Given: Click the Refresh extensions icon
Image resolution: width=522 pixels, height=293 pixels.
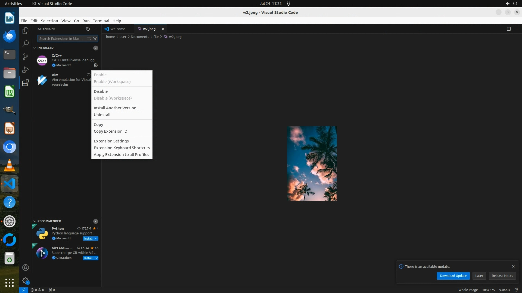Looking at the screenshot, I should click(x=88, y=29).
